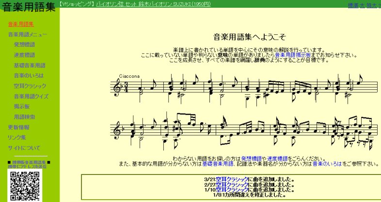Open 基礎音楽用語 link in body text
Image resolution: width=381 pixels, height=202 pixels.
pyautogui.click(x=218, y=164)
